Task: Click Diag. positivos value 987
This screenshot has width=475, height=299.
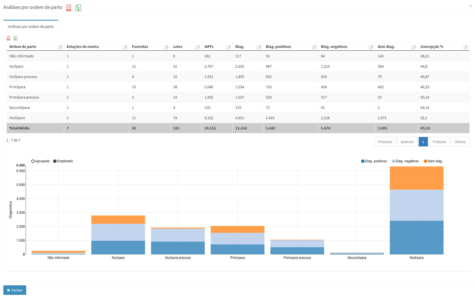Action: [268, 66]
